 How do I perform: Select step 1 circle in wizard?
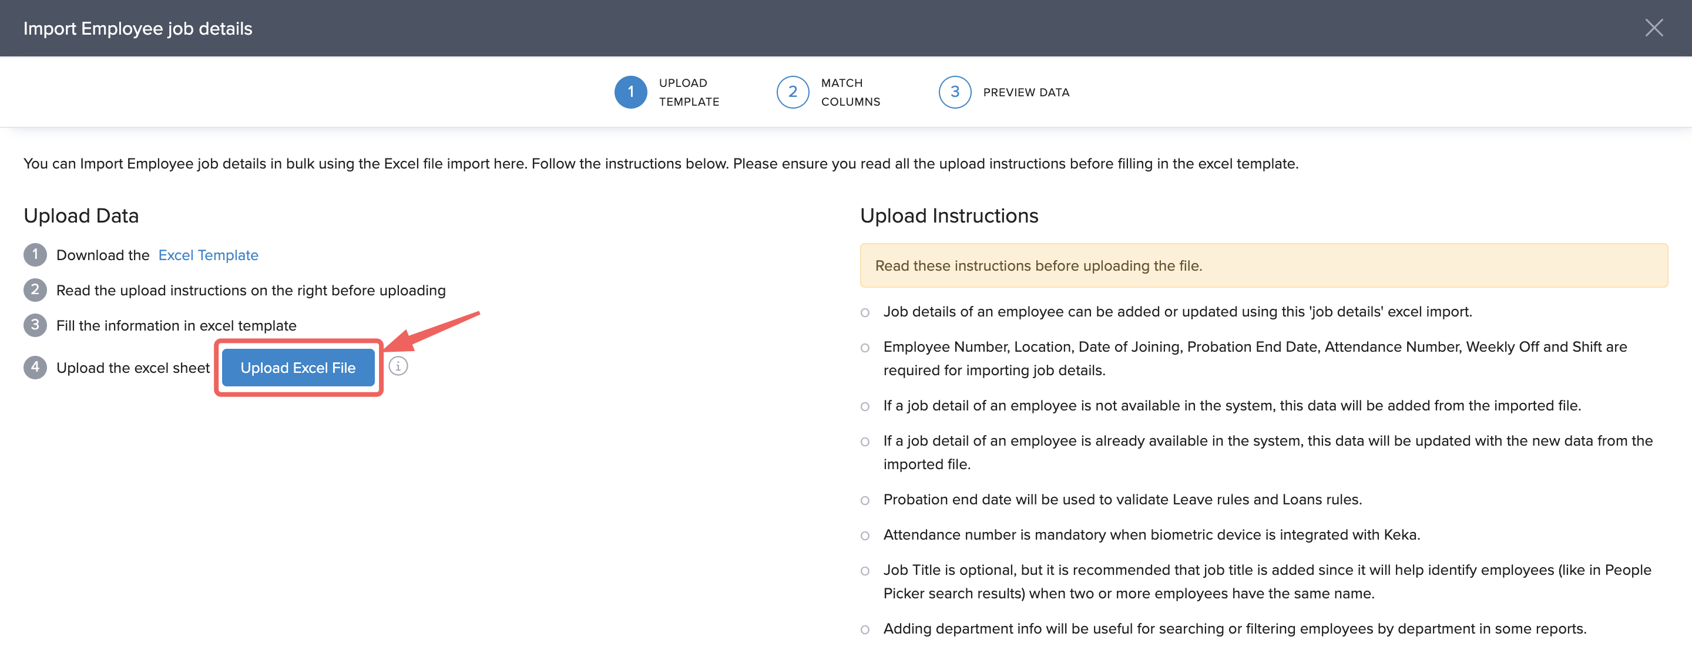(630, 93)
